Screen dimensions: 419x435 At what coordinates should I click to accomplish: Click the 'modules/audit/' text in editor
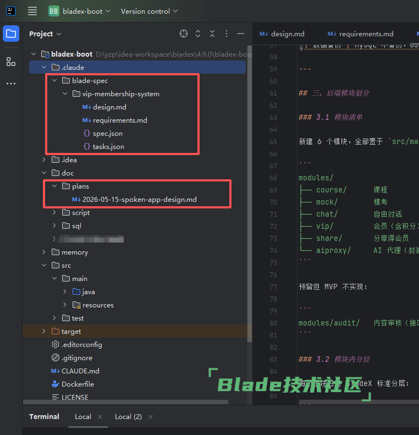point(329,323)
